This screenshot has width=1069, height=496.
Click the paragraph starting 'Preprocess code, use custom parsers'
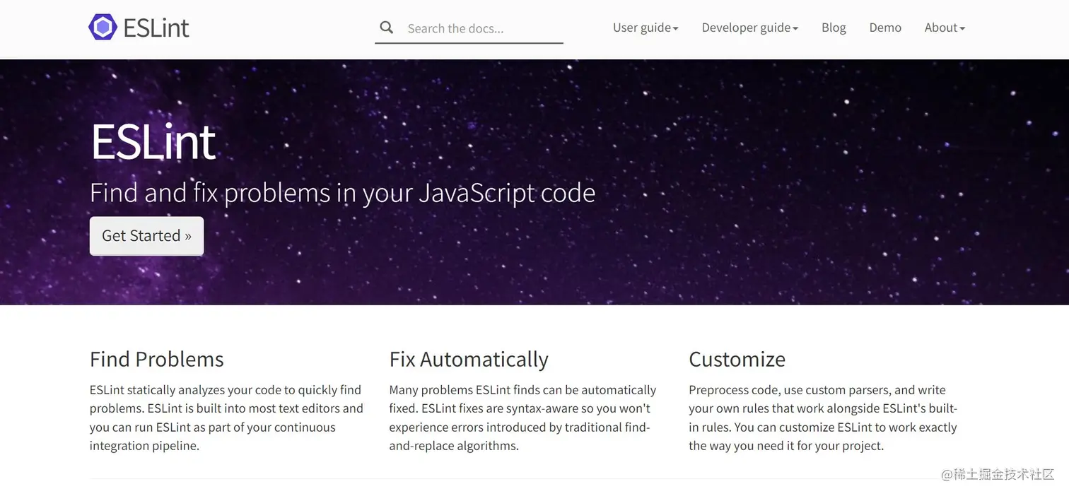point(823,418)
